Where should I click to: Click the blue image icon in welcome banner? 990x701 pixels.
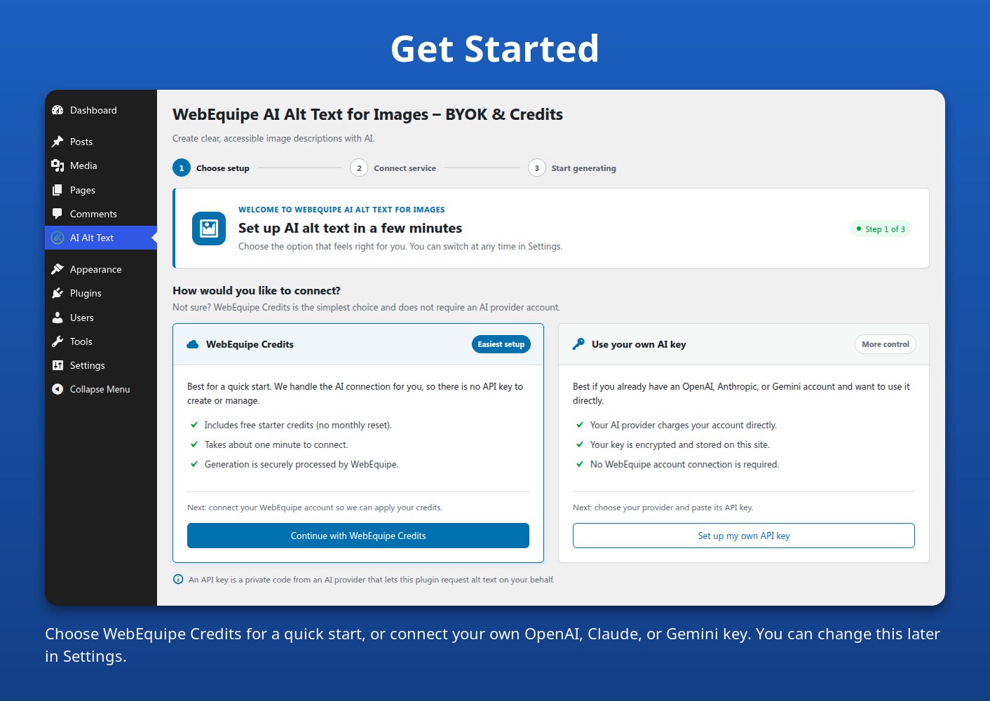click(x=209, y=229)
